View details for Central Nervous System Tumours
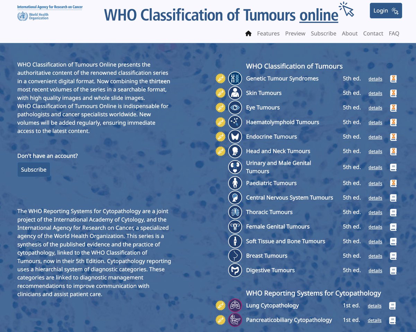Screen dimensions: 416x332 [375, 198]
